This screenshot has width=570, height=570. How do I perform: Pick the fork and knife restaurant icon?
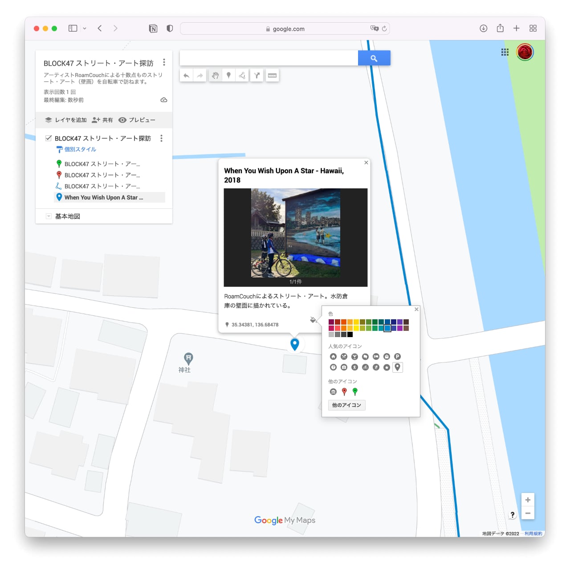coord(344,356)
